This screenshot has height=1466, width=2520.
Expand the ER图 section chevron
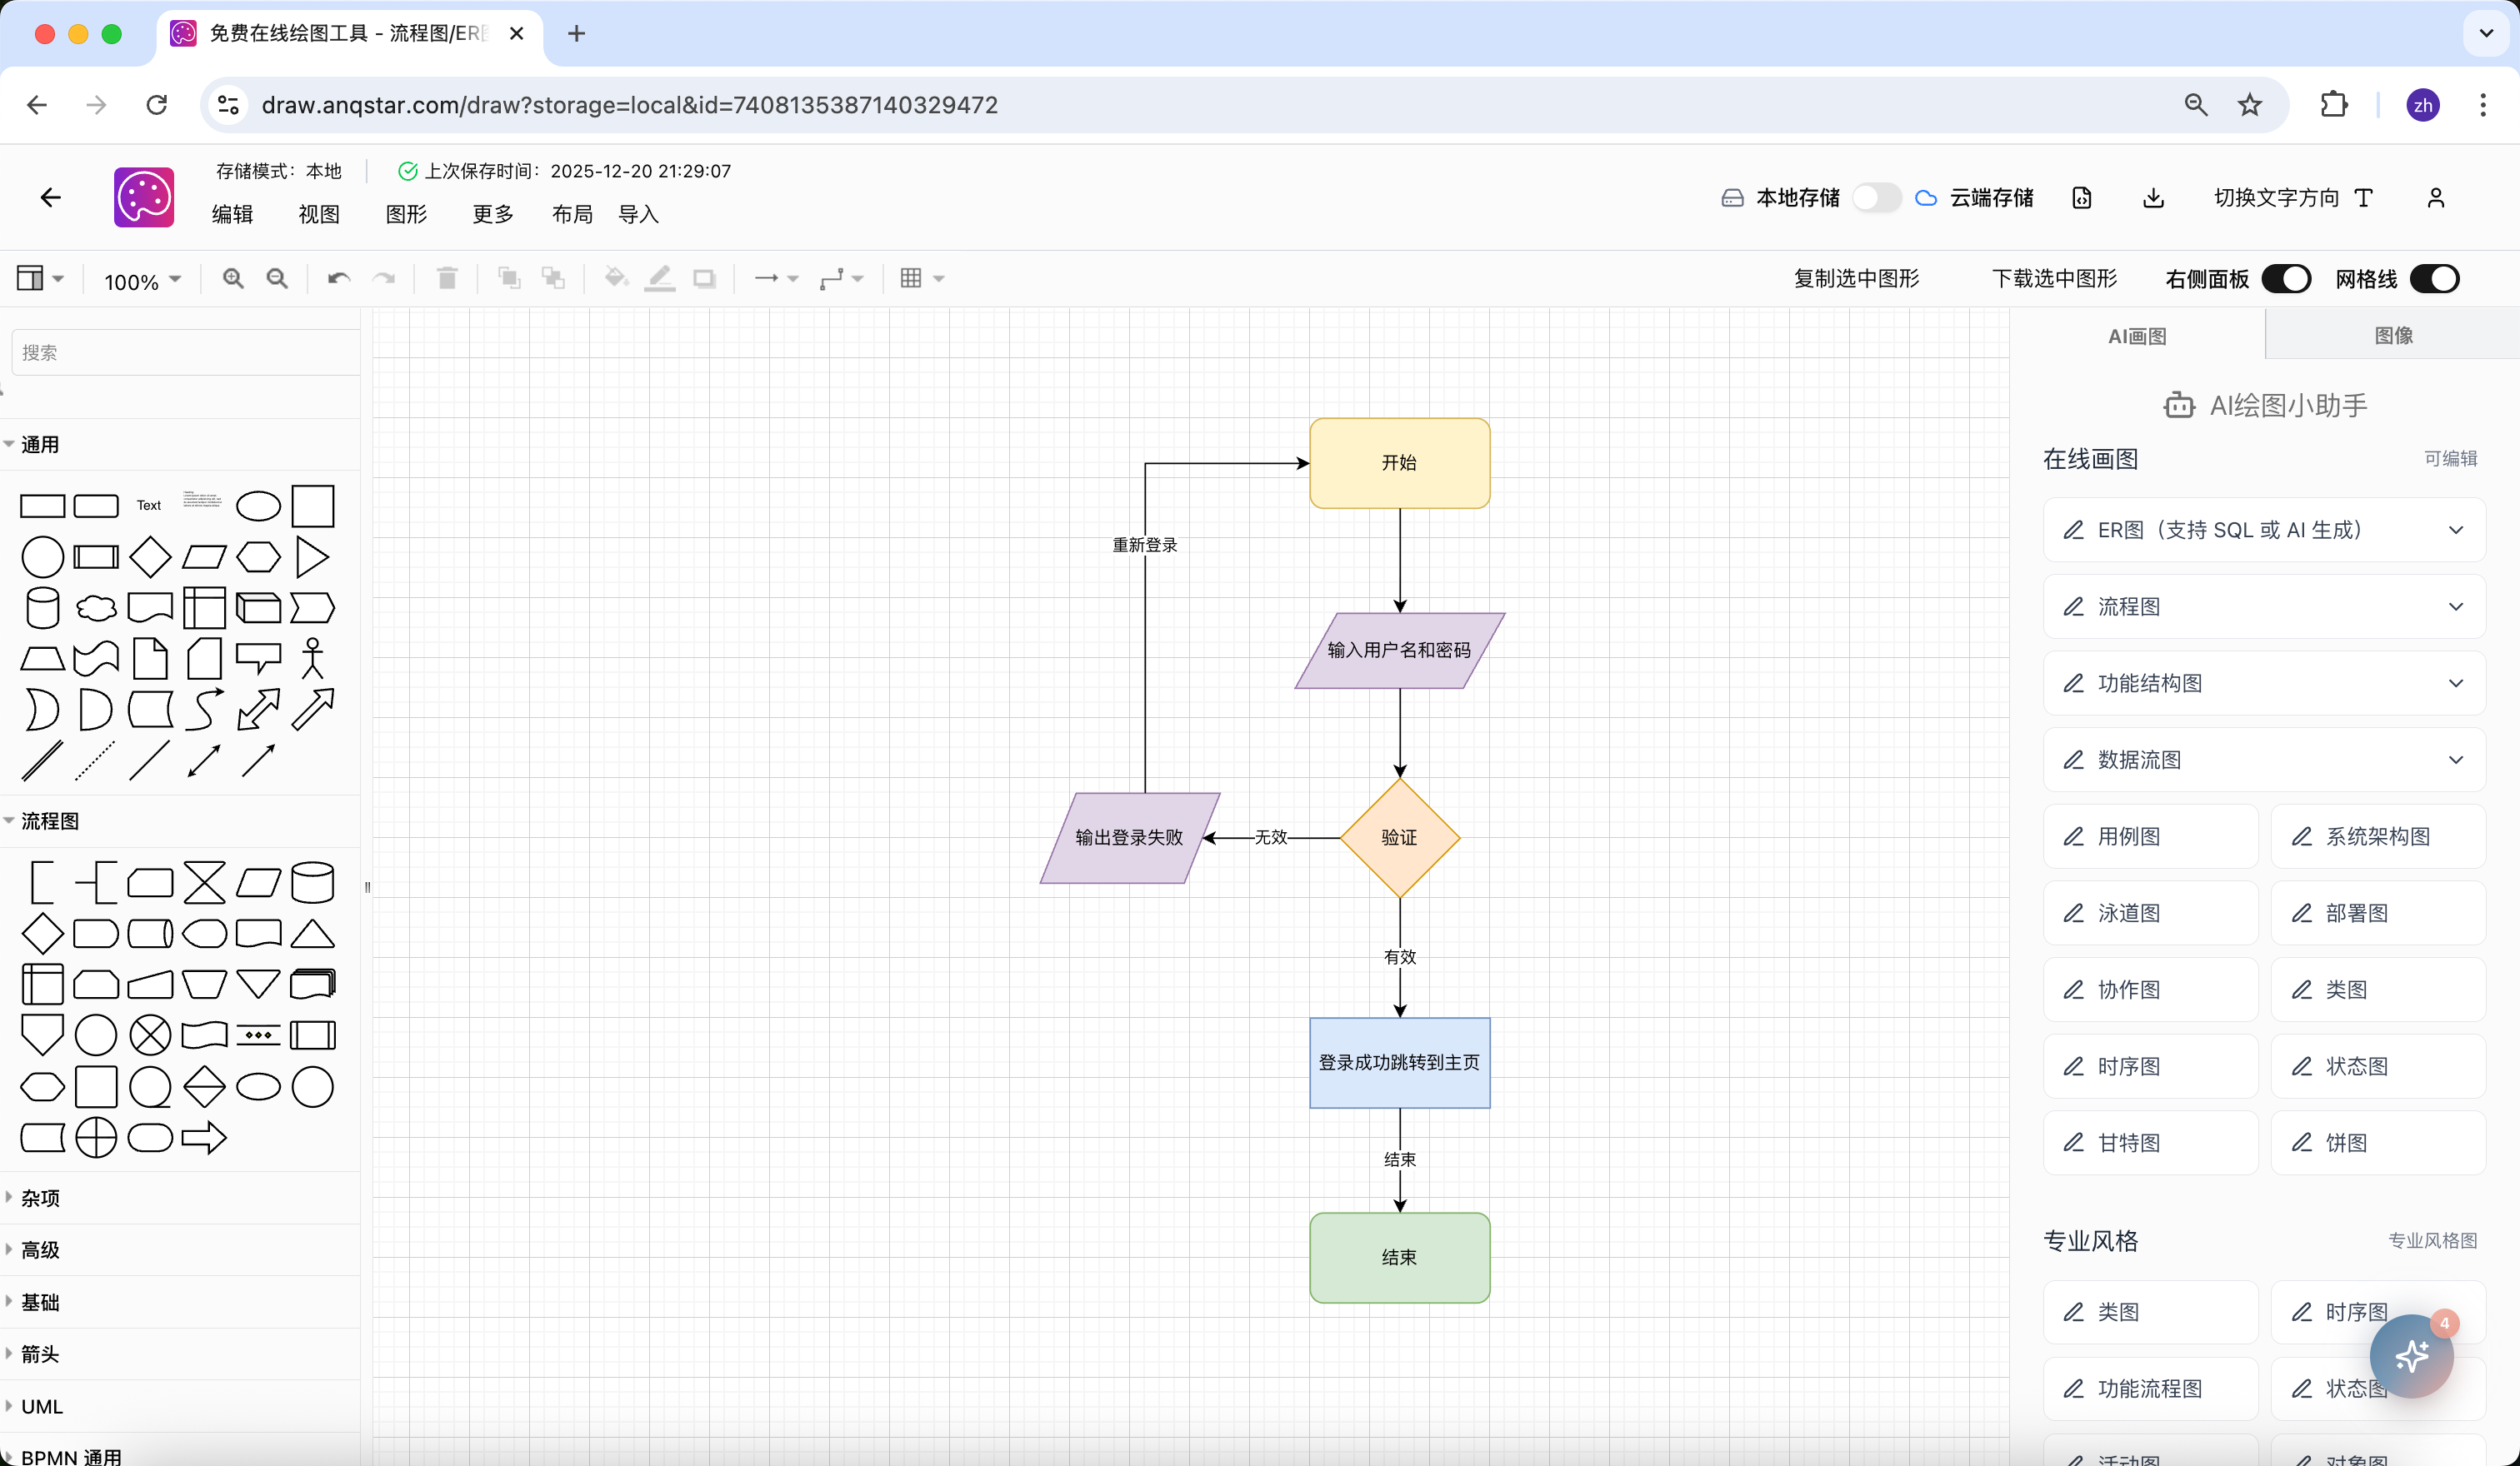click(x=2455, y=531)
